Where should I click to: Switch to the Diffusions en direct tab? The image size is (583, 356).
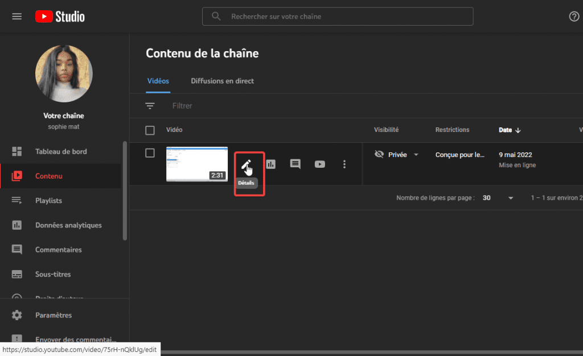point(222,81)
